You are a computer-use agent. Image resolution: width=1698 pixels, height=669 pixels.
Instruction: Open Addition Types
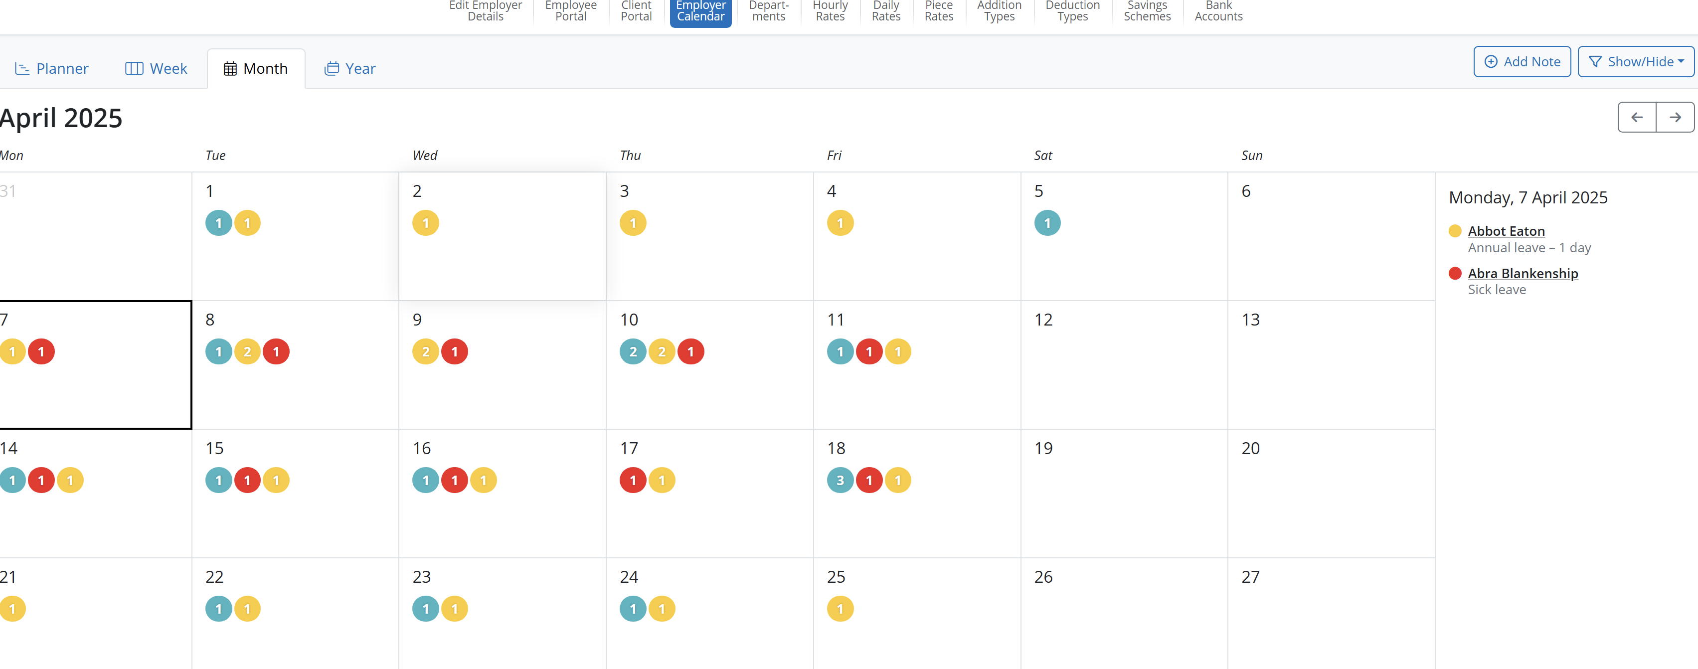(x=999, y=11)
